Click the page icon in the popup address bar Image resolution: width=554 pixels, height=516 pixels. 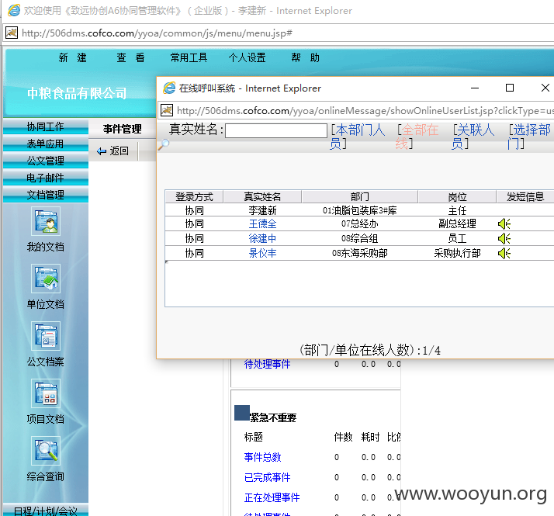tap(167, 111)
